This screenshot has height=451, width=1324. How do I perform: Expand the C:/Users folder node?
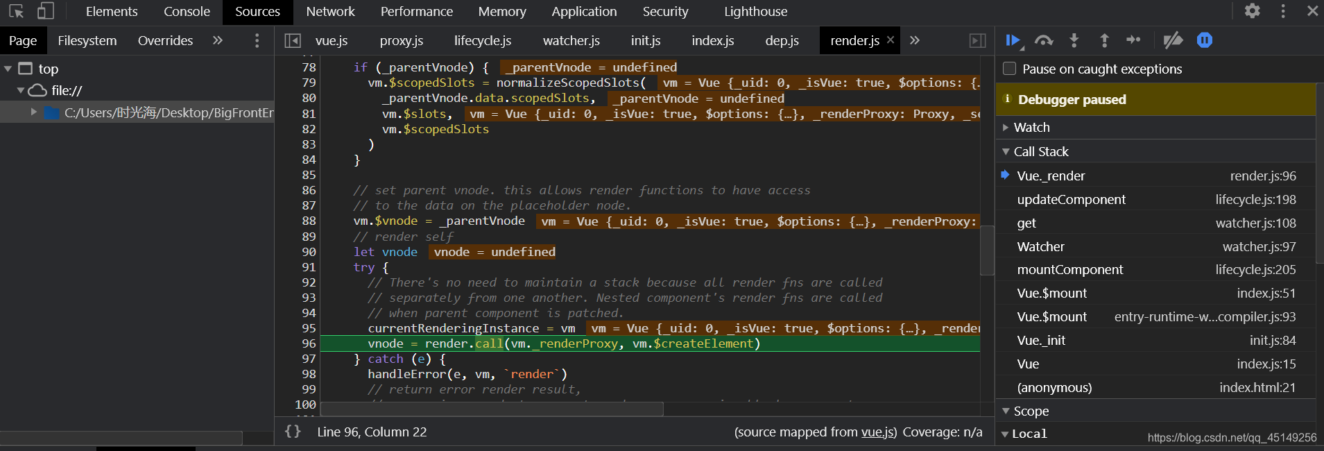coord(33,112)
